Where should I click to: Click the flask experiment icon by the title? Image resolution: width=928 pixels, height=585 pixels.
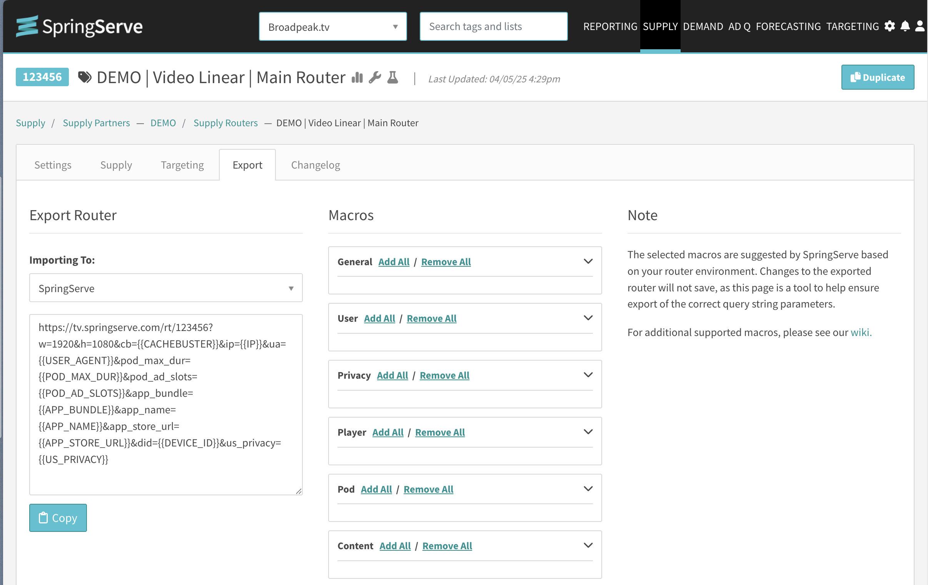click(392, 77)
